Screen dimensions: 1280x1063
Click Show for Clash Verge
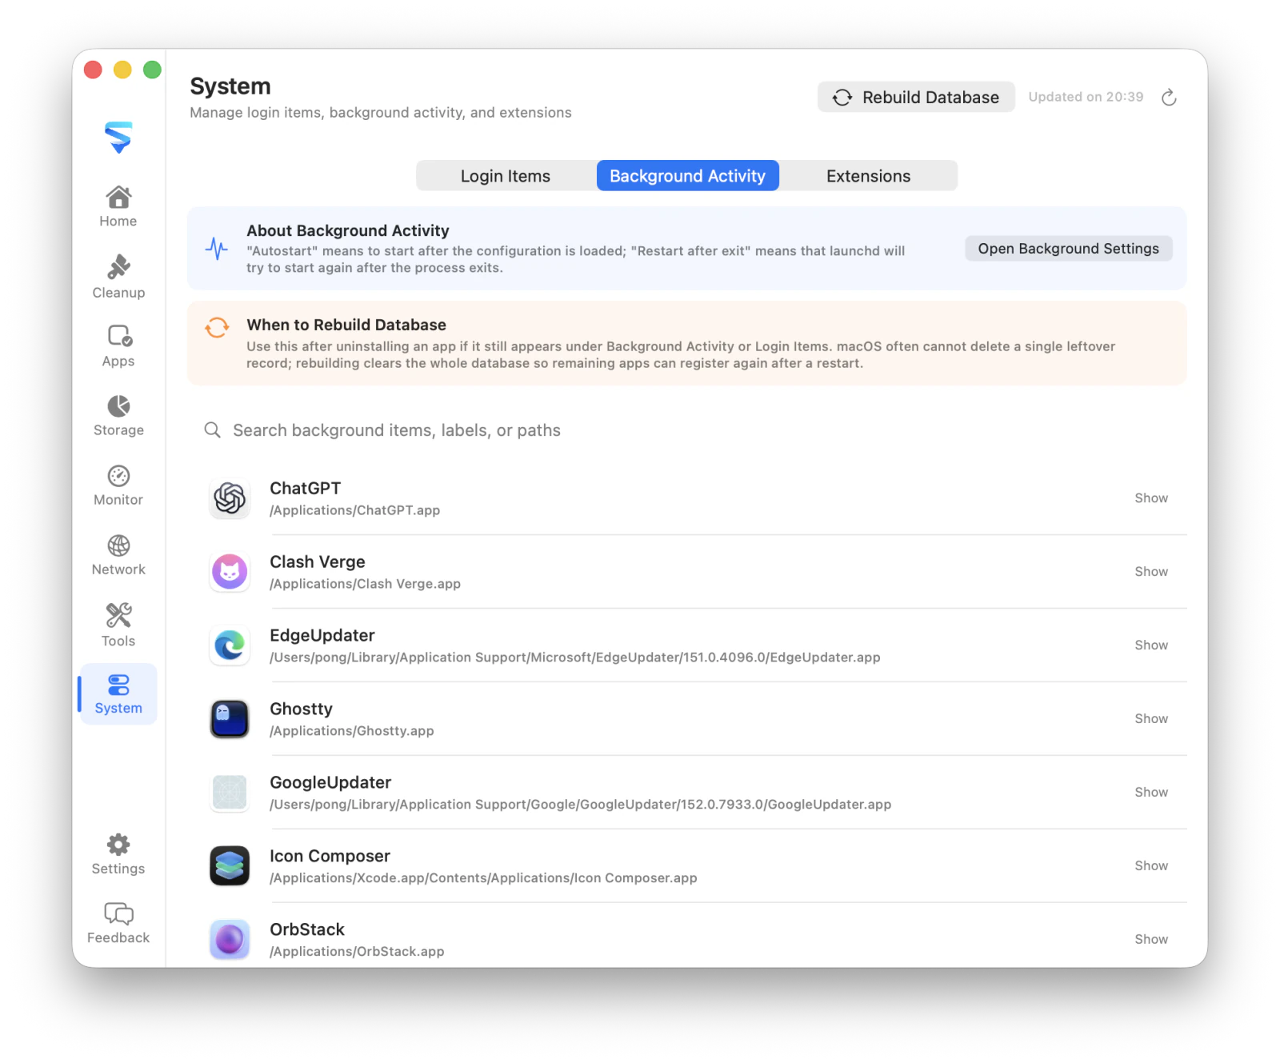point(1151,572)
